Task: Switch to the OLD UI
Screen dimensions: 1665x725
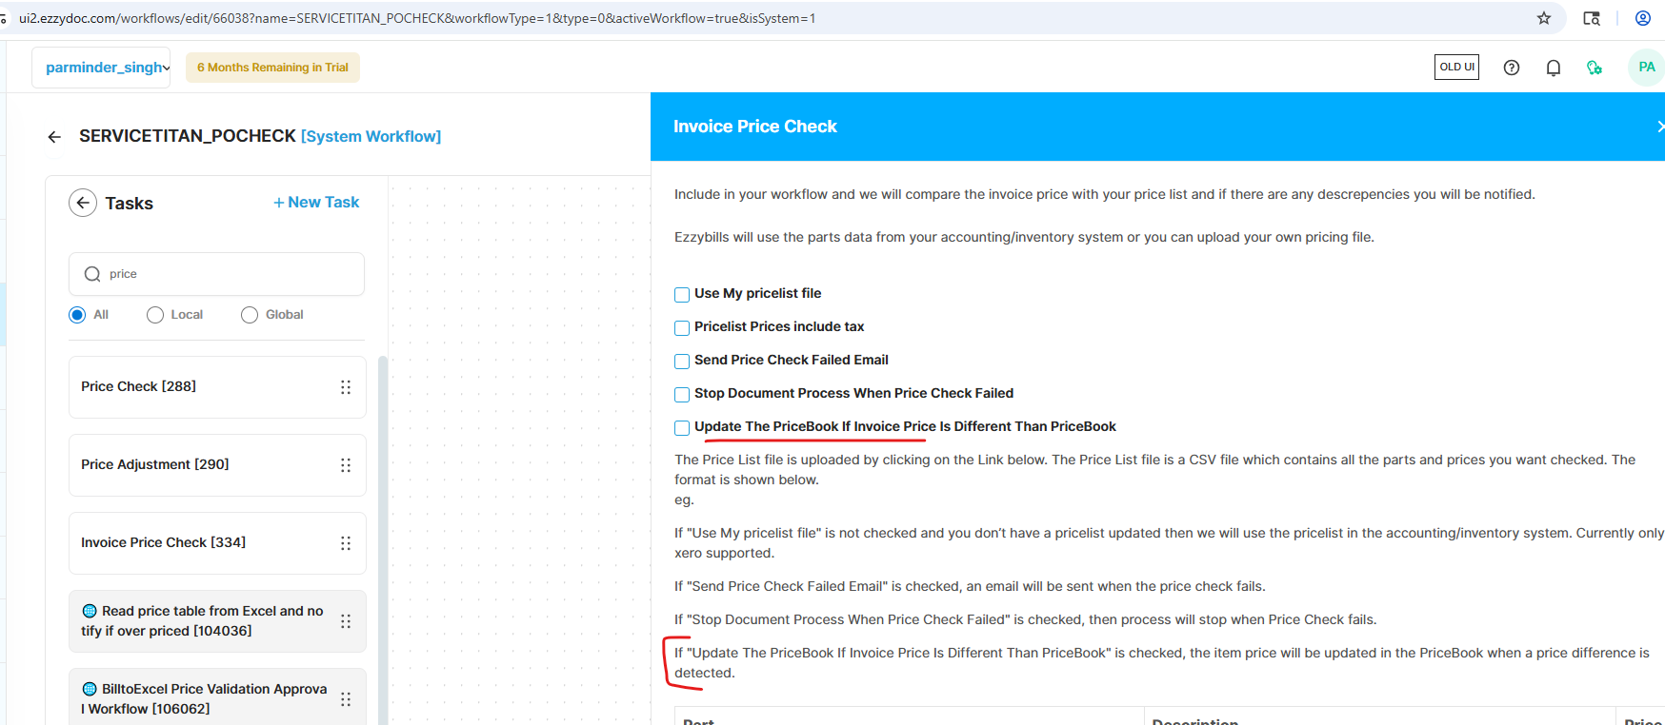Action: pos(1456,67)
